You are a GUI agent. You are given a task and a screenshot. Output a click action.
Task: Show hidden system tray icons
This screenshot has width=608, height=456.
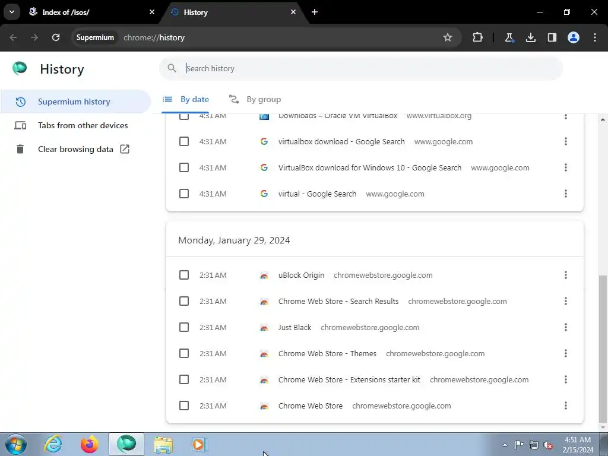(x=505, y=445)
